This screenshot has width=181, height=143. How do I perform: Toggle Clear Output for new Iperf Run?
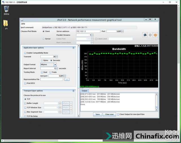[x=118, y=114]
